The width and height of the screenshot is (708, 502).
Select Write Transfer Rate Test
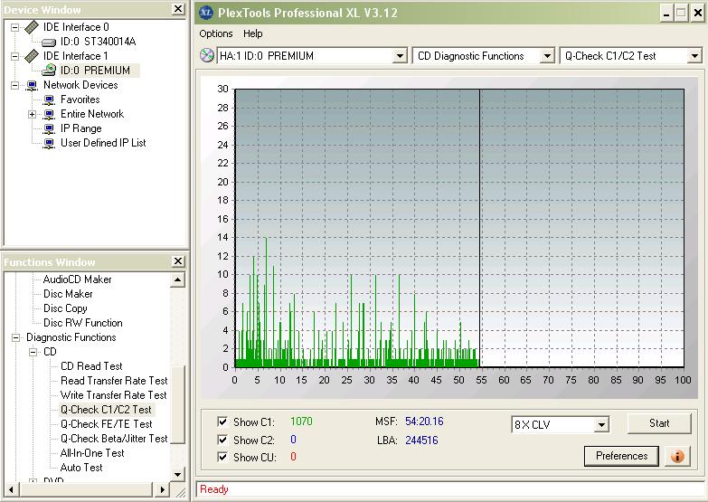[113, 395]
